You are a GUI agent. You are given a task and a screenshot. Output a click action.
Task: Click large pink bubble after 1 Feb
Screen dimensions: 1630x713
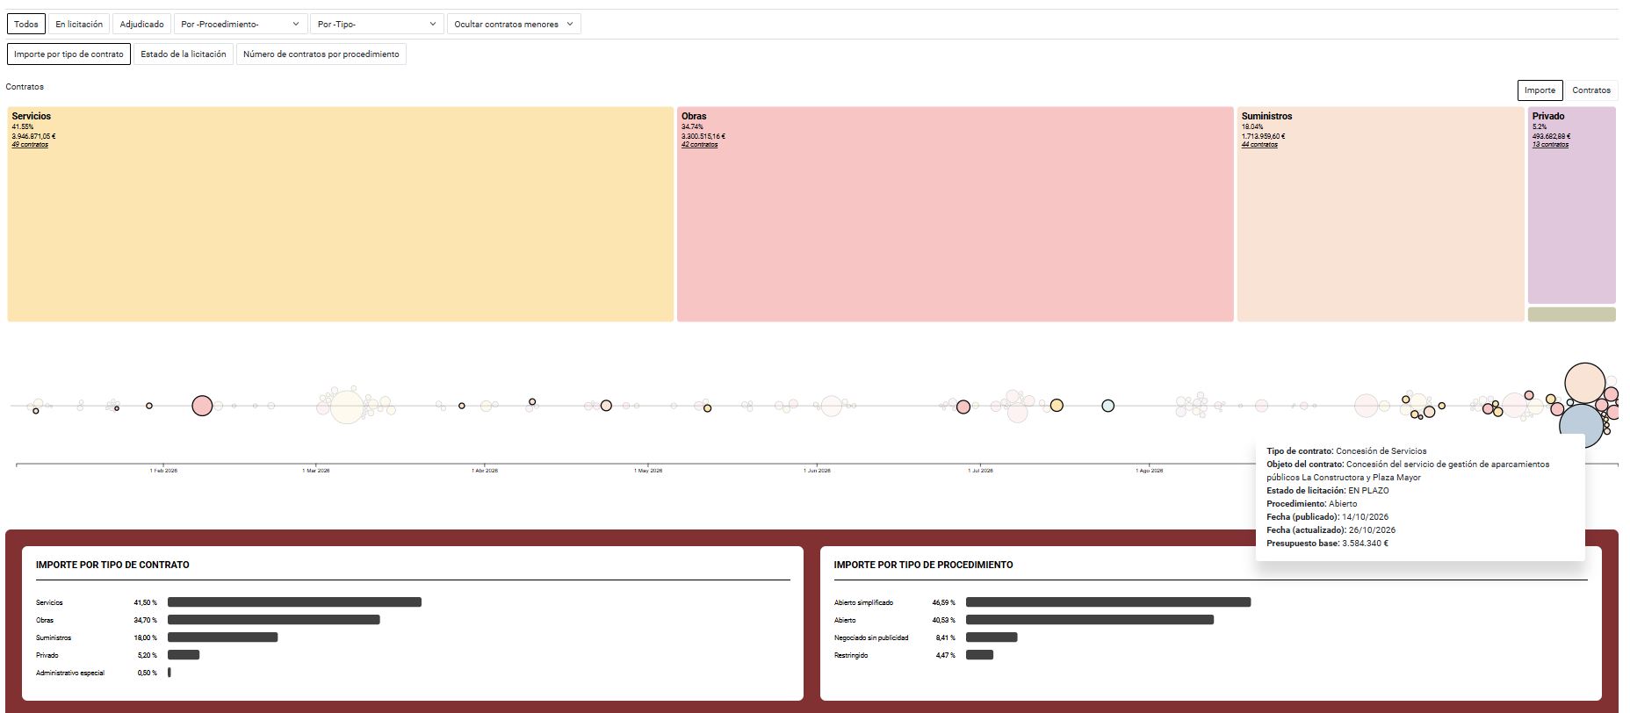point(202,406)
